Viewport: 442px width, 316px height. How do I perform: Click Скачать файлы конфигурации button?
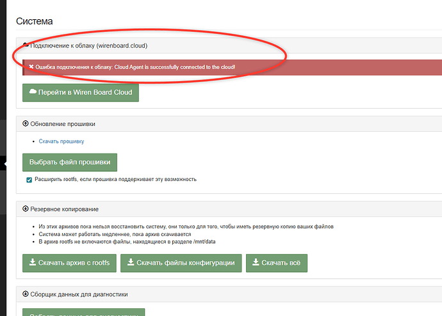point(181,263)
